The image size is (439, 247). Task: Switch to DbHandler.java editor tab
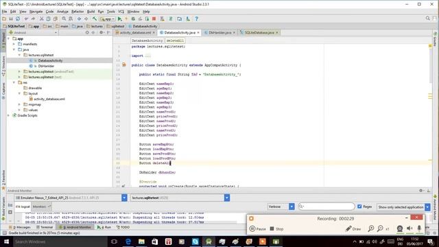[219, 32]
